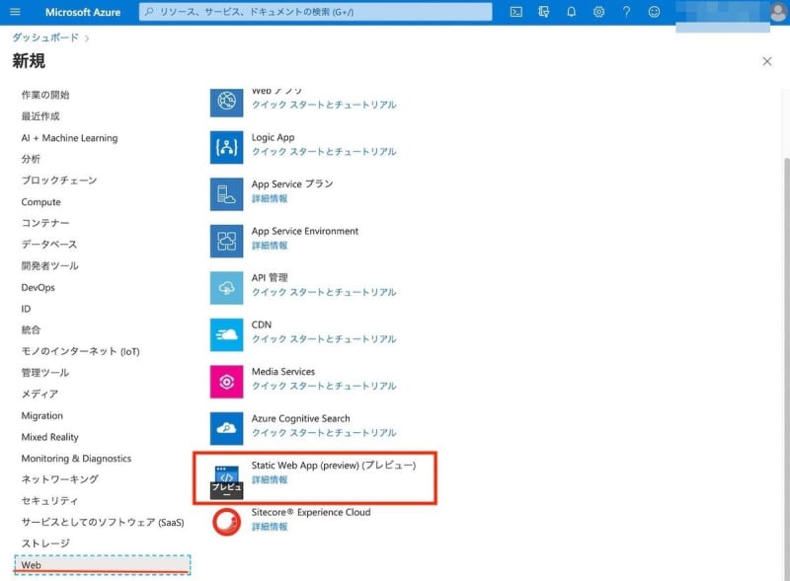
Task: Select Compute category
Action: click(40, 202)
